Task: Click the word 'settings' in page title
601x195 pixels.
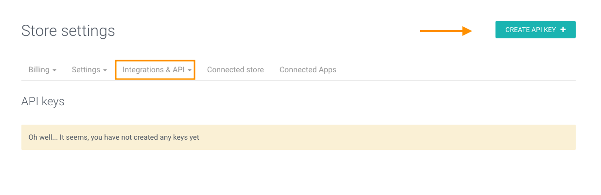Action: (x=88, y=31)
